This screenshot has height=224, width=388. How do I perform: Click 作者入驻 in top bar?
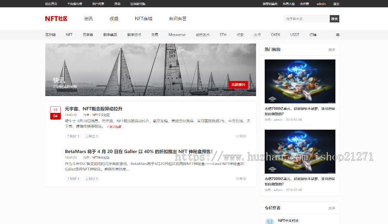(288, 4)
